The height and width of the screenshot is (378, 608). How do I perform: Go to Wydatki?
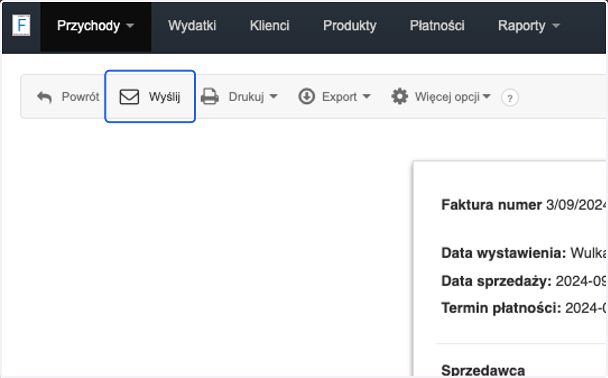tap(193, 26)
